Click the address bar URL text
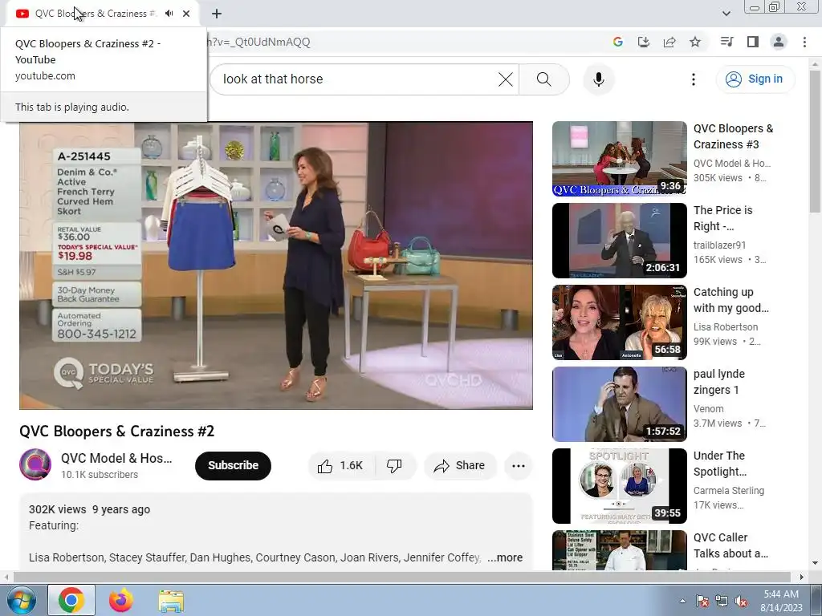 click(259, 42)
